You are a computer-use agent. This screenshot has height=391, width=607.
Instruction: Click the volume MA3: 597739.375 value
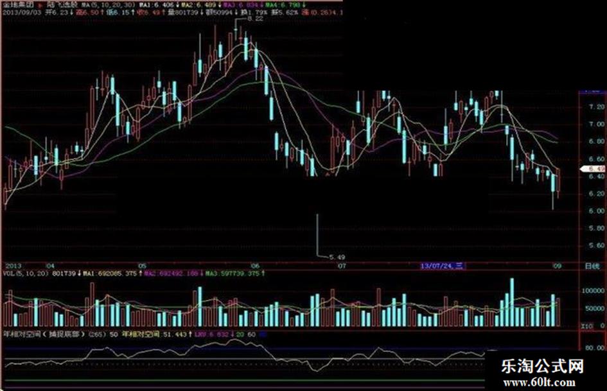tap(233, 274)
